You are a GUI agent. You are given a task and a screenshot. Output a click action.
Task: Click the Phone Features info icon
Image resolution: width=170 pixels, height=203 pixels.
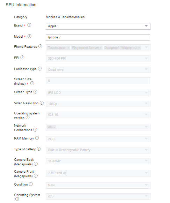(x=40, y=46)
